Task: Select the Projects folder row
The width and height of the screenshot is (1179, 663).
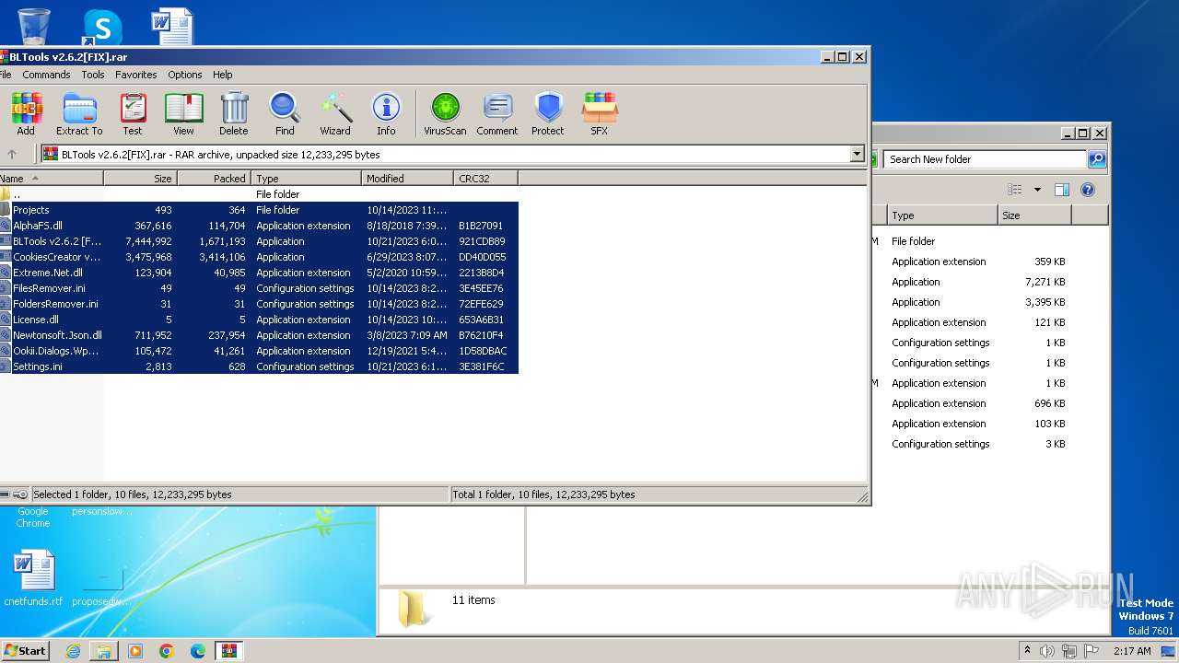Action: coord(259,210)
